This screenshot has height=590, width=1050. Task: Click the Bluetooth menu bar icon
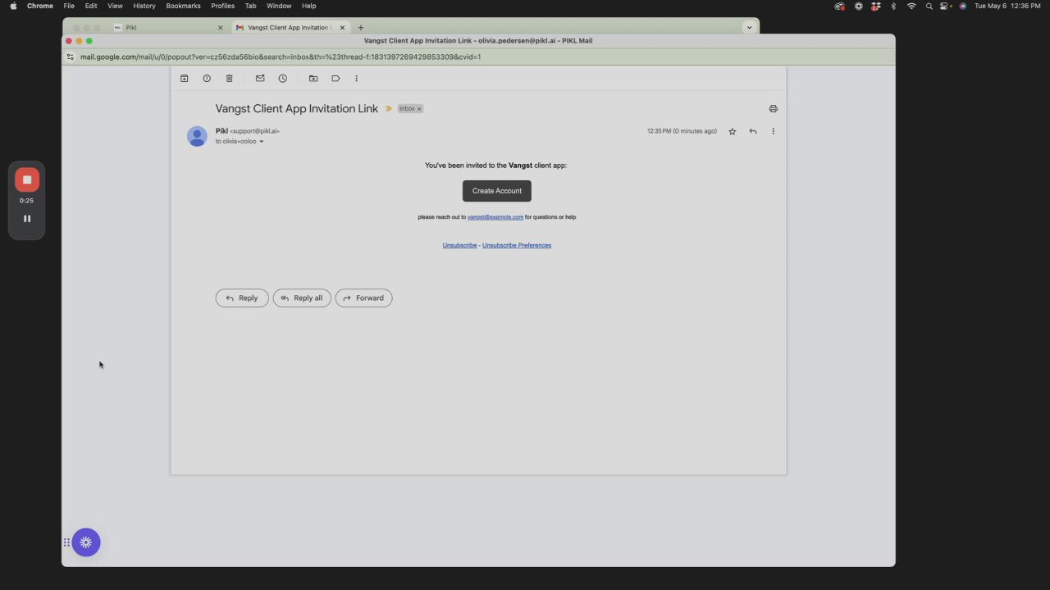point(894,6)
